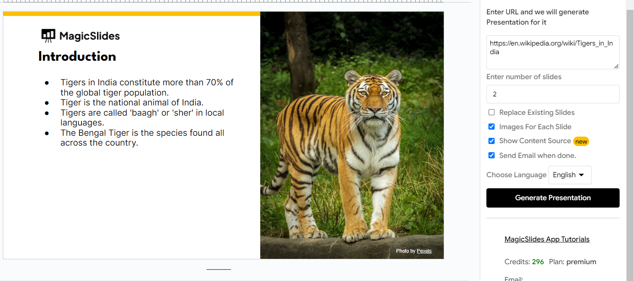Viewport: 634px width, 281px height.
Task: Disable the Show Content Source option
Action: coord(491,141)
